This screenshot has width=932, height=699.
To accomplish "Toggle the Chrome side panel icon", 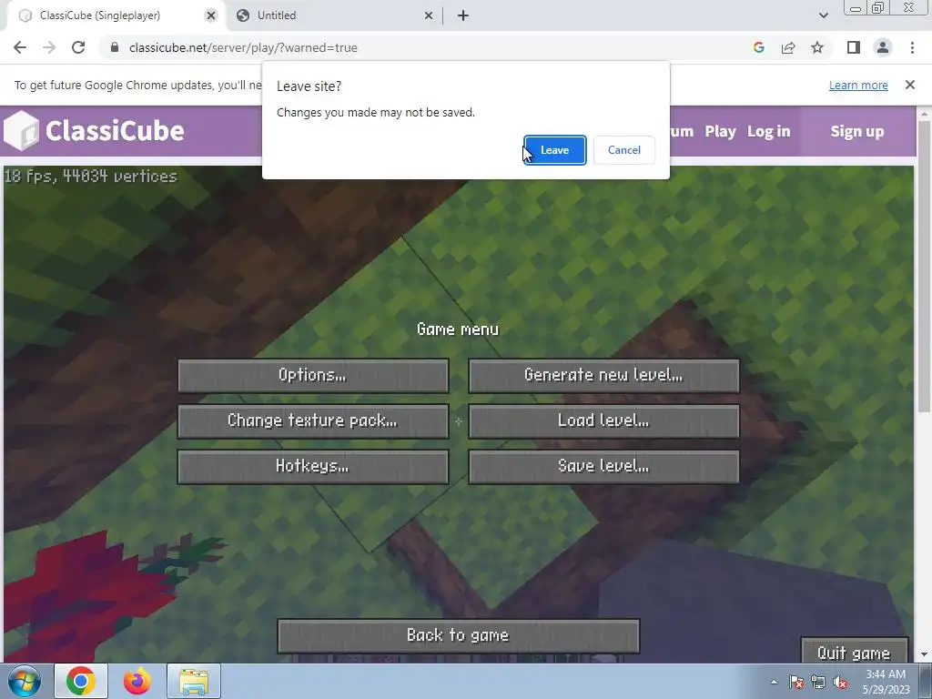I will pyautogui.click(x=854, y=47).
